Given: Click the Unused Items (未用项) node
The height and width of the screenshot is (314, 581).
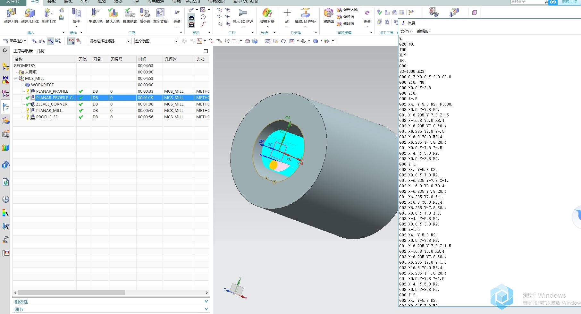Looking at the screenshot, I should tap(31, 72).
